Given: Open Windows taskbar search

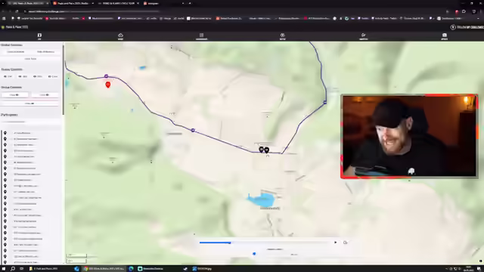Looking at the screenshot, I should pos(13,269).
